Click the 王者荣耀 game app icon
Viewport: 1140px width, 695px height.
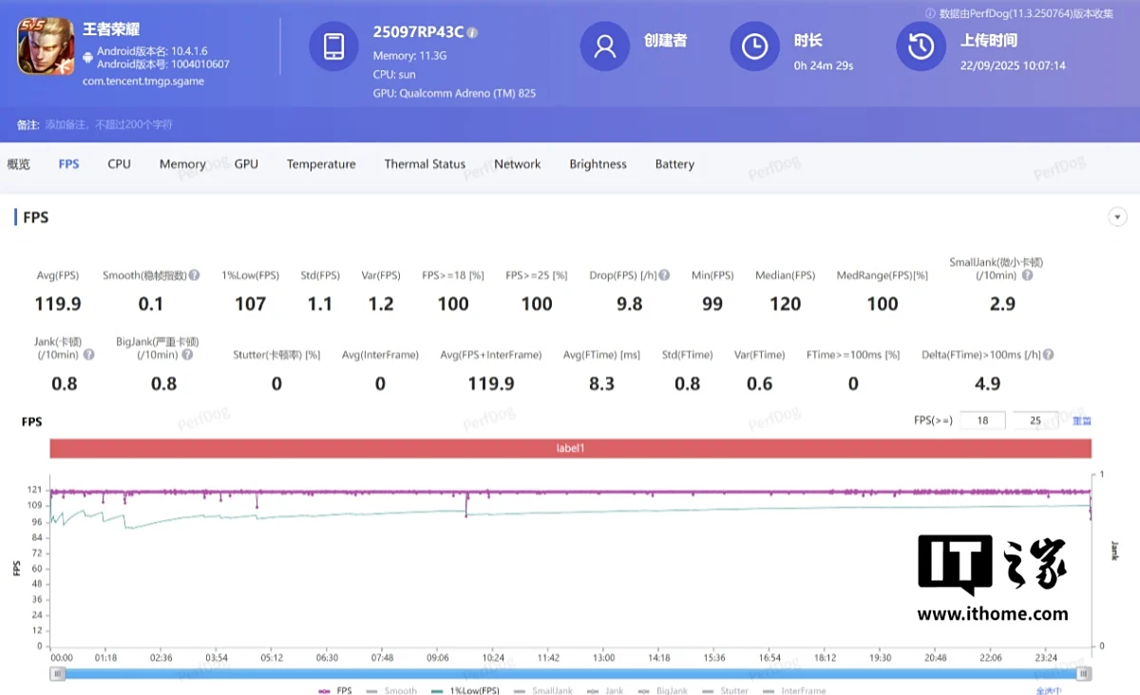(46, 47)
